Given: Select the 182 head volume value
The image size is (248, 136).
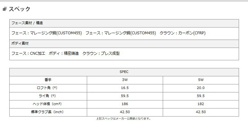Looking at the screenshot, I should (201, 104).
